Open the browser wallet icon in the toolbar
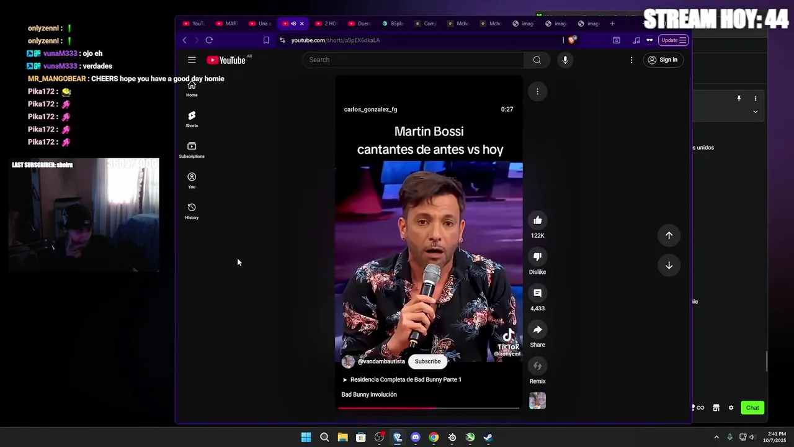This screenshot has width=794, height=447. [x=617, y=40]
